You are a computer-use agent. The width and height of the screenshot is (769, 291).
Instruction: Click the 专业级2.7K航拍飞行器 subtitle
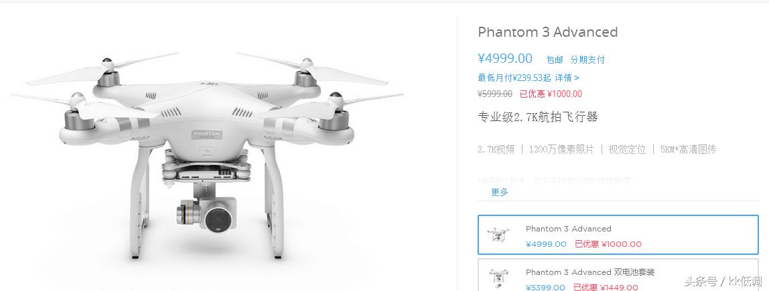[x=537, y=117]
